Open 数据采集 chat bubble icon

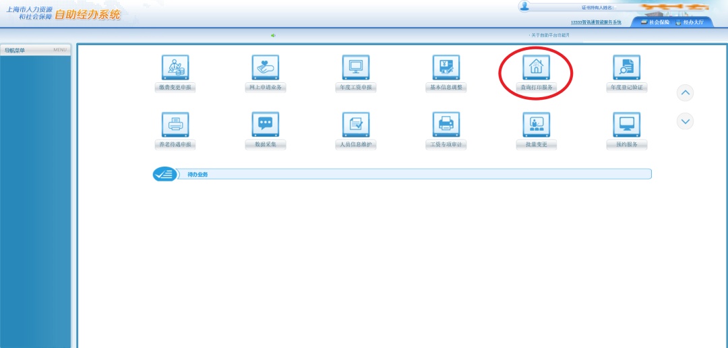(x=266, y=125)
